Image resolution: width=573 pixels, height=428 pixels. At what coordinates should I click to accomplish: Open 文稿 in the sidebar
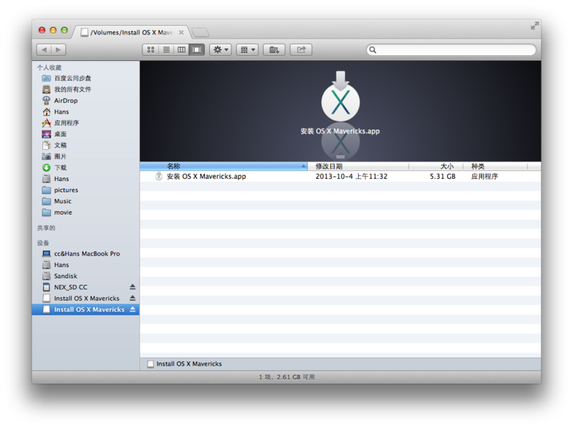(60, 145)
